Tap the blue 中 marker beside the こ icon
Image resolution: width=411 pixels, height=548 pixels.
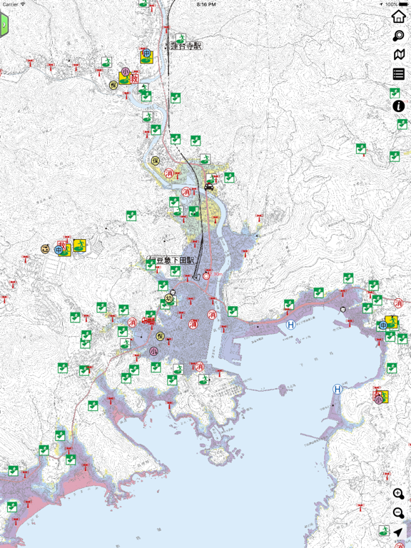pos(59,250)
